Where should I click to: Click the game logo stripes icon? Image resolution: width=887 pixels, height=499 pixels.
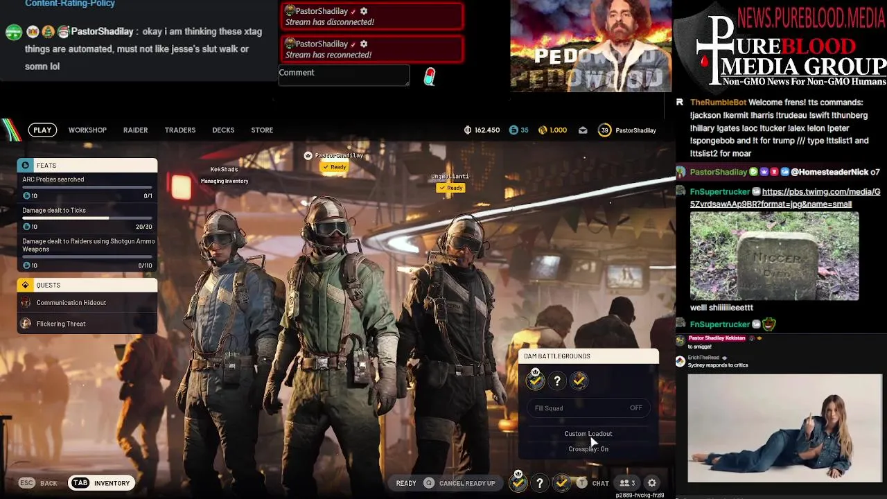10,130
